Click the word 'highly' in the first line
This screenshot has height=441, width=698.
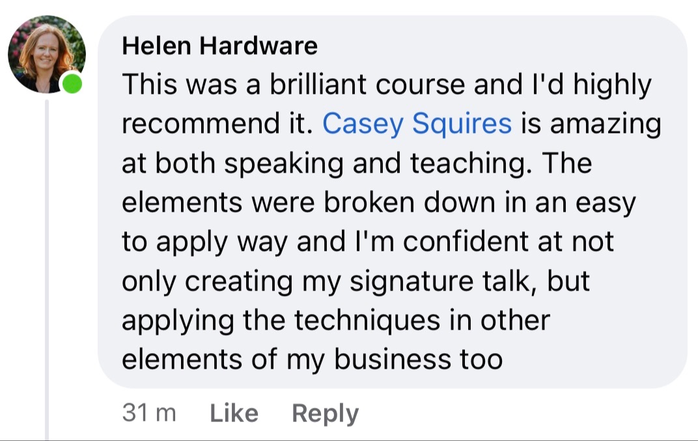pos(612,85)
